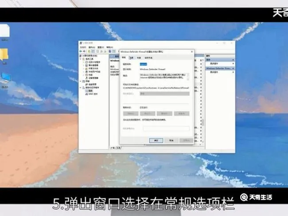Switch to the 常规 tab in properties dialog

coord(124,58)
